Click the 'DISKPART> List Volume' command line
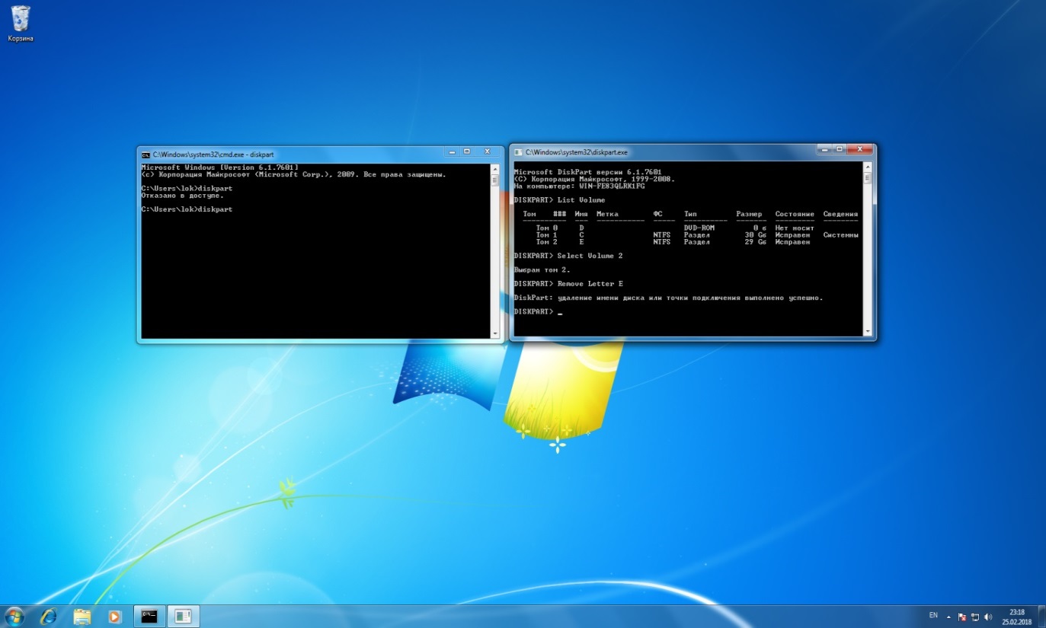Screen dimensions: 1046x628 coord(559,200)
